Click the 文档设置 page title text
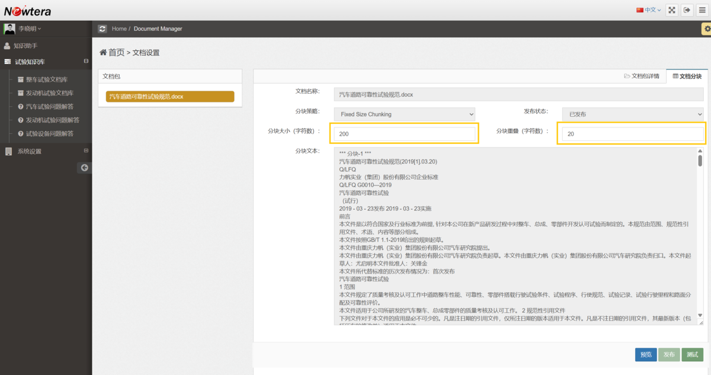Image resolution: width=711 pixels, height=375 pixels. tap(146, 52)
